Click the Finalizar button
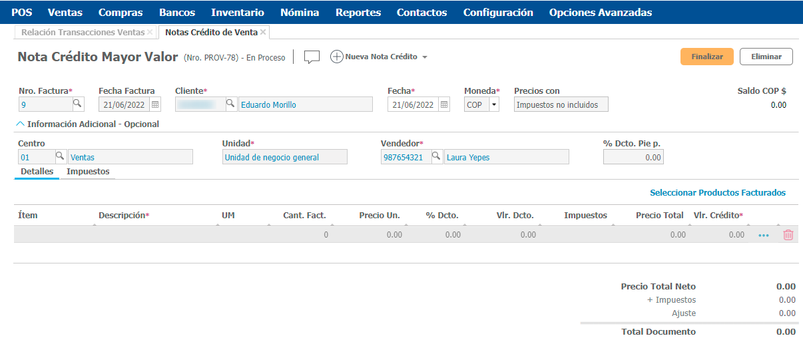The image size is (803, 338). pyautogui.click(x=706, y=57)
